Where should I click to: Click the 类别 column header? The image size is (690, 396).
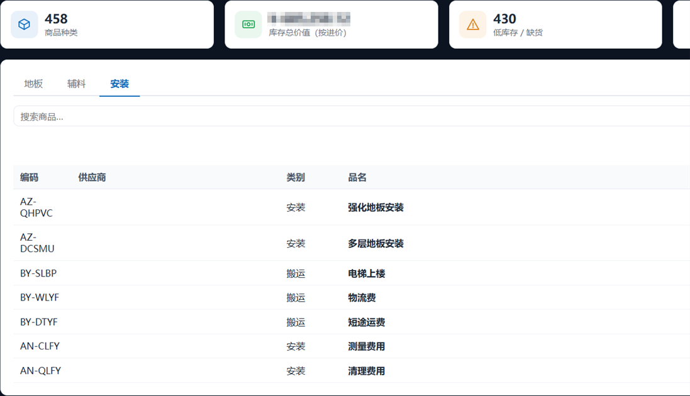click(x=296, y=177)
